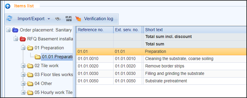Select reference no. 01.01.0020 cell
The width and height of the screenshot is (247, 98).
click(x=95, y=66)
